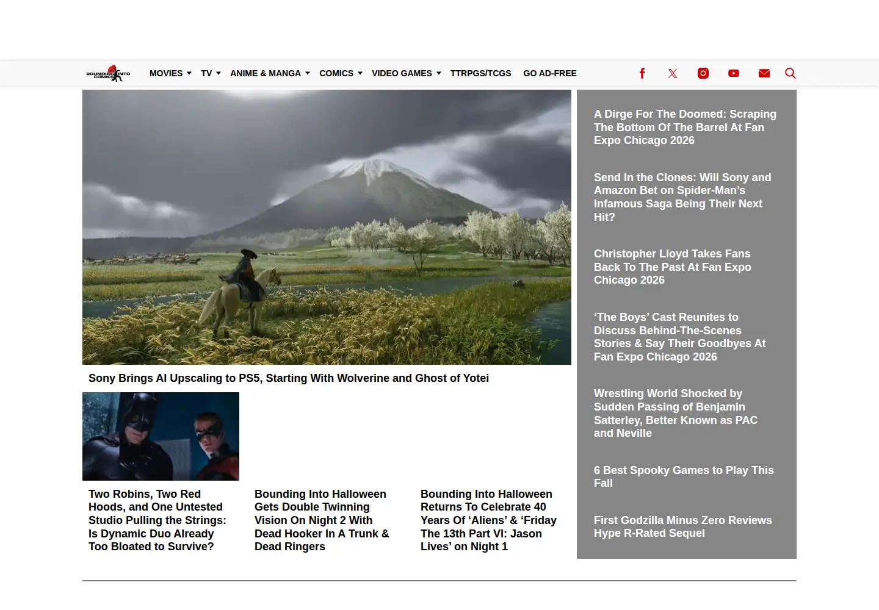Open the Halloween Returns Night 1 article
The width and height of the screenshot is (879, 610).
[x=488, y=520]
